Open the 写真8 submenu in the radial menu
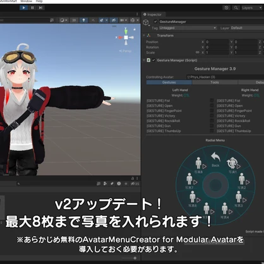This screenshot has width=264, height=264. (x=200, y=165)
